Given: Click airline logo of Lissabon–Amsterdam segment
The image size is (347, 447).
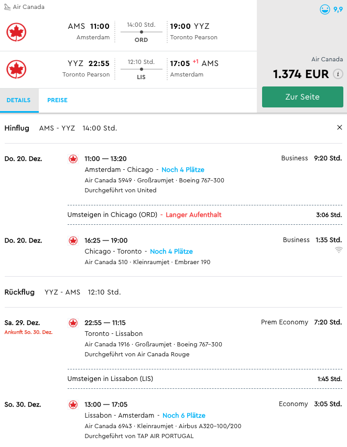Looking at the screenshot, I should click(73, 405).
